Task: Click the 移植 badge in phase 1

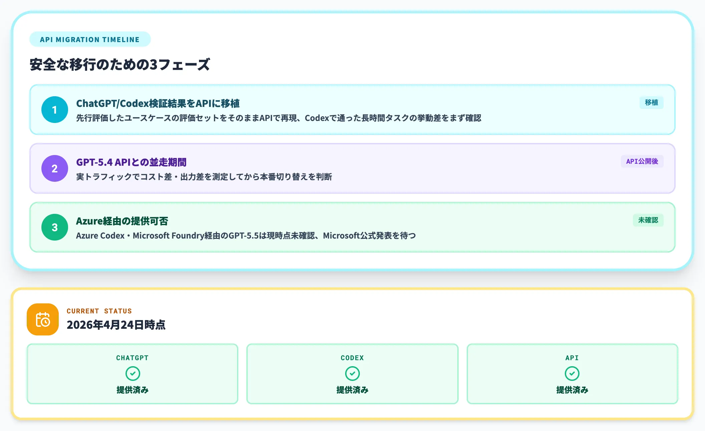Action: (651, 103)
